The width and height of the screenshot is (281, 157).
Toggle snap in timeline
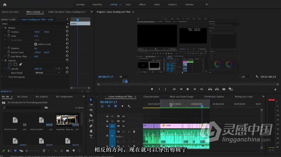(x=109, y=106)
